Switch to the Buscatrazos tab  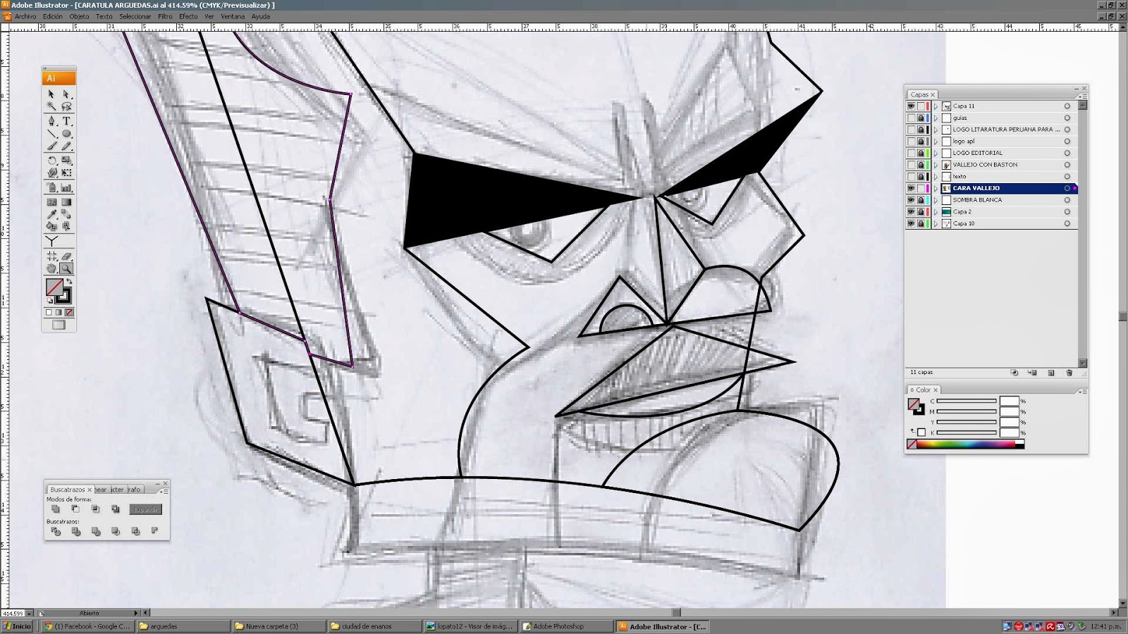(68, 489)
